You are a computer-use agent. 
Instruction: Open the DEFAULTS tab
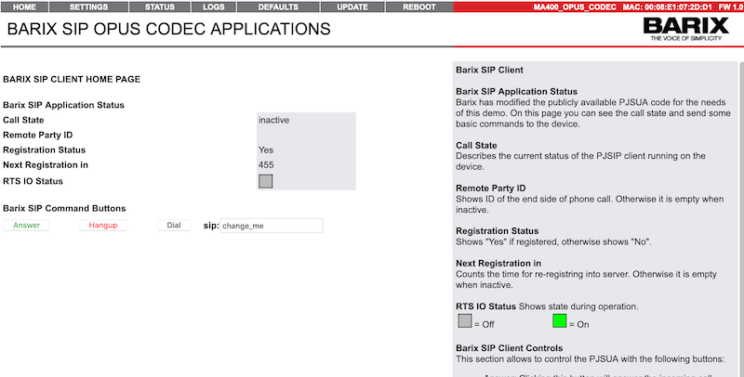[278, 7]
